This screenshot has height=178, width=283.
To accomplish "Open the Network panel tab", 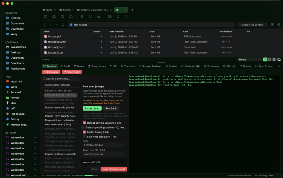I will (x=190, y=66).
